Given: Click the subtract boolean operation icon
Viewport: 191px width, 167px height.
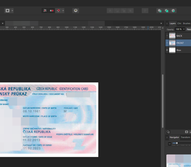Looking at the screenshot, I should click(x=166, y=10).
